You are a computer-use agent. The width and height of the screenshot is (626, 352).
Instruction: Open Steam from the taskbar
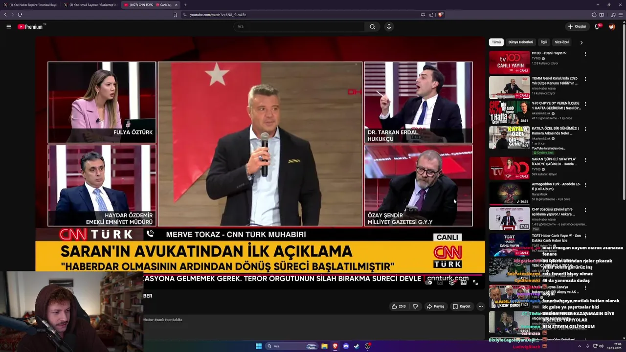point(357,346)
